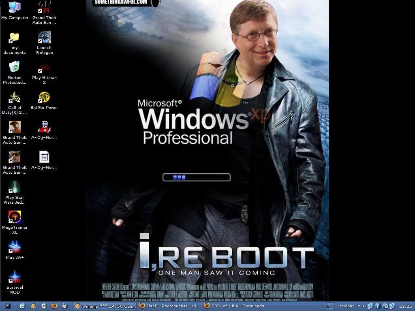The height and width of the screenshot is (311, 415).
Task: Launch Winamp from the quick launch bar
Action: tap(33, 306)
